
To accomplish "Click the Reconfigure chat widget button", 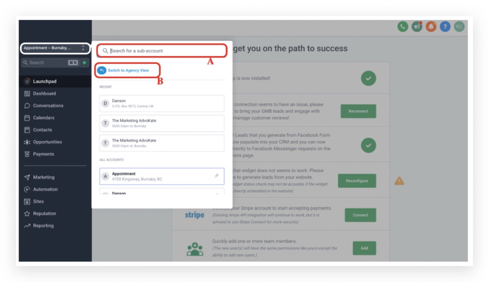I will tap(357, 181).
